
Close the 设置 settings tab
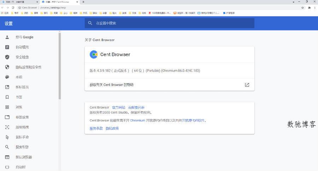(77, 2)
